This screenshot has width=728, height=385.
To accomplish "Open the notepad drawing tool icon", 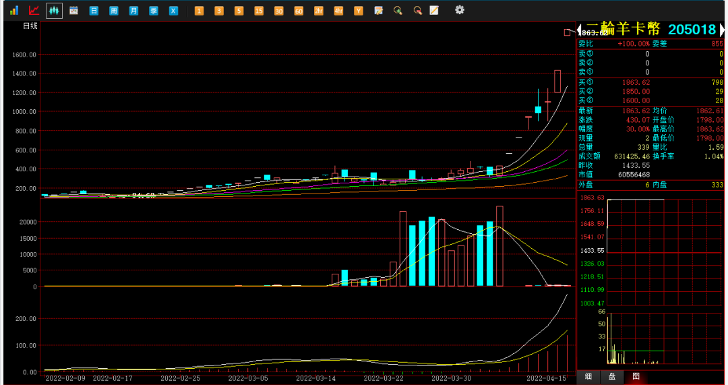I will pyautogui.click(x=434, y=10).
